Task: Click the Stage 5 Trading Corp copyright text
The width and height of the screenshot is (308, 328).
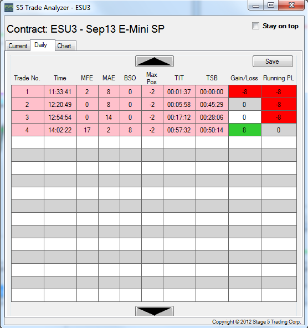Action: click(x=256, y=322)
